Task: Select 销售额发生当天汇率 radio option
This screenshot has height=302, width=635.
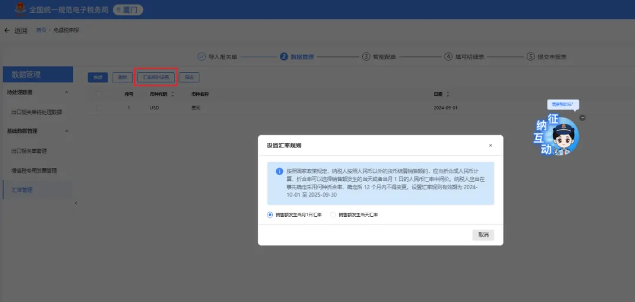Action: click(x=333, y=215)
